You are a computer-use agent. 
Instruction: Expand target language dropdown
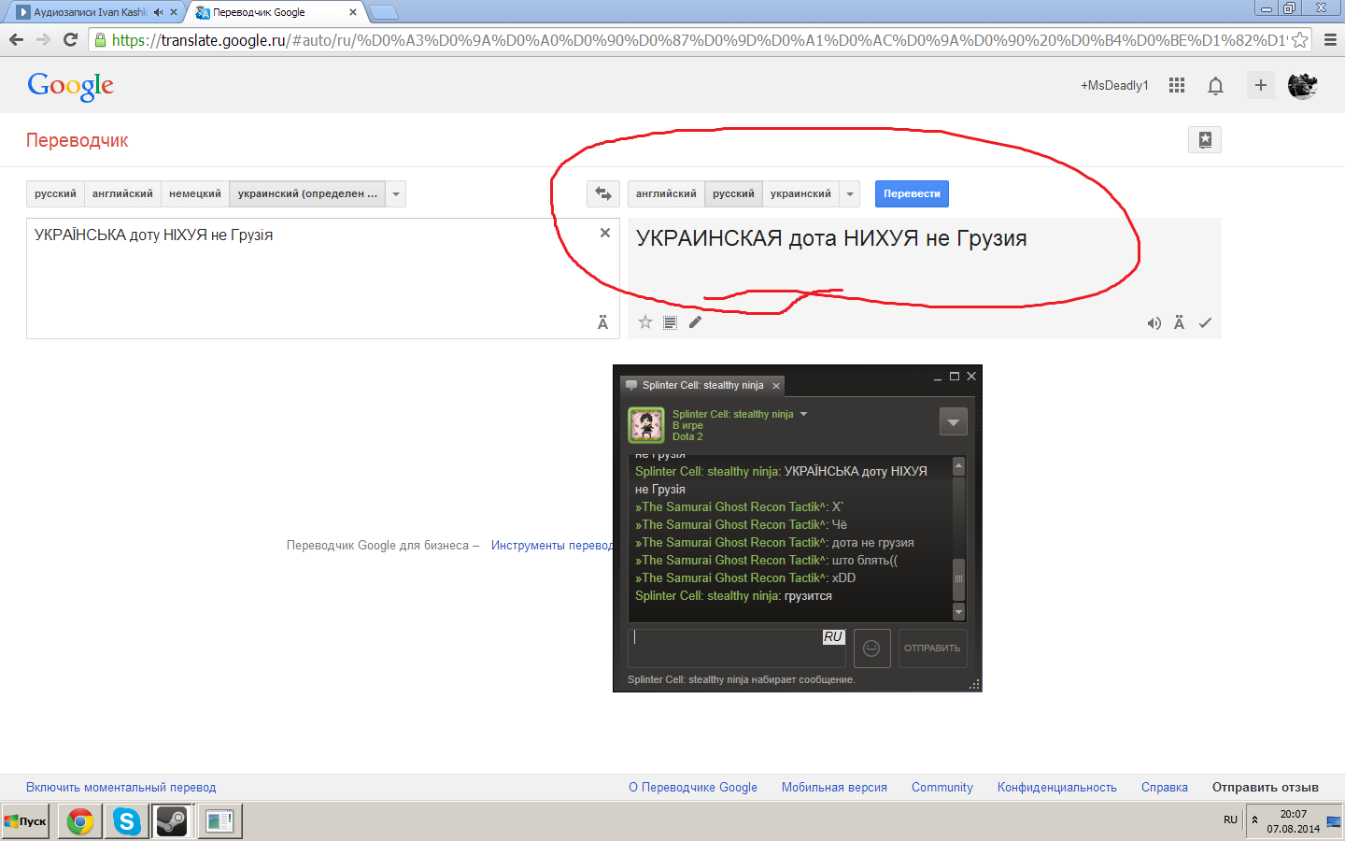point(850,193)
